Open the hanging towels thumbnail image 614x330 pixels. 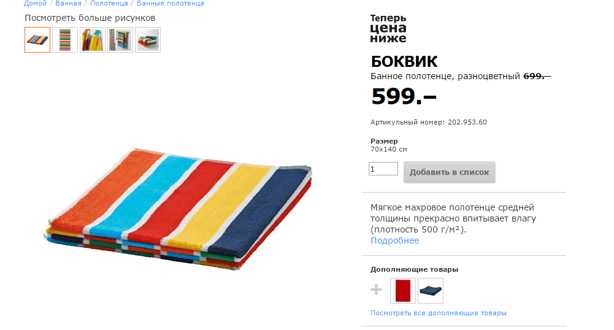pyautogui.click(x=93, y=39)
